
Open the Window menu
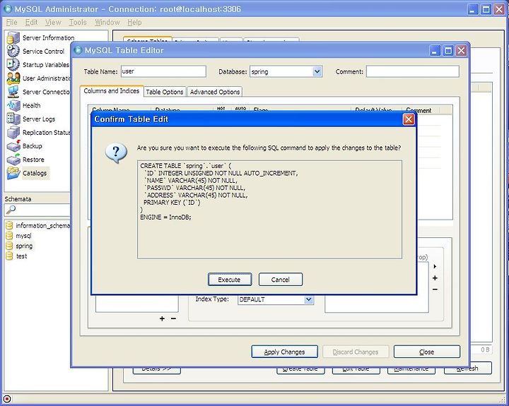[107, 23]
